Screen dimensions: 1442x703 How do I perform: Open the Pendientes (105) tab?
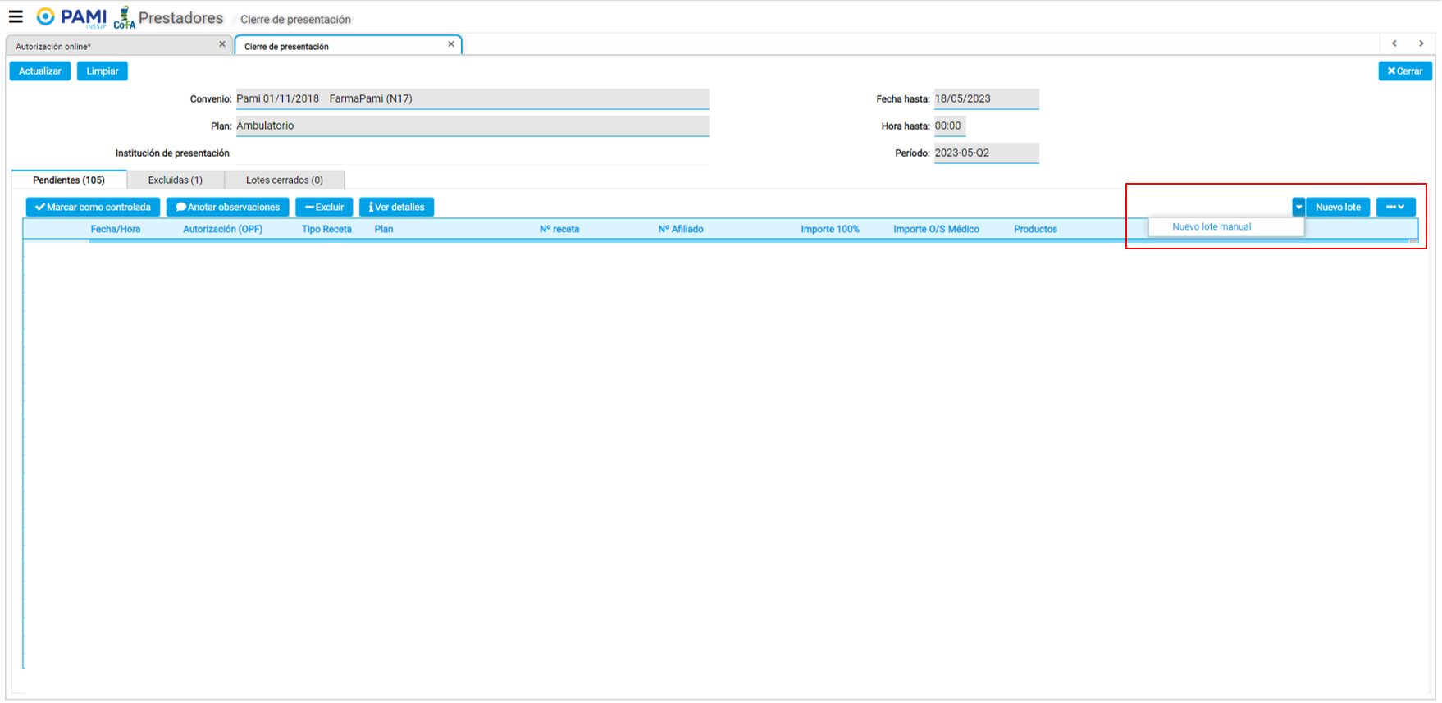point(69,180)
